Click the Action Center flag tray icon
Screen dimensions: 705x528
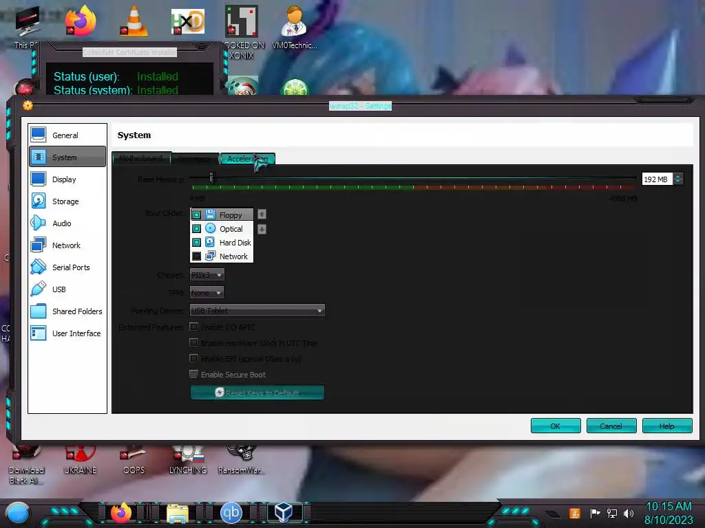click(x=595, y=513)
